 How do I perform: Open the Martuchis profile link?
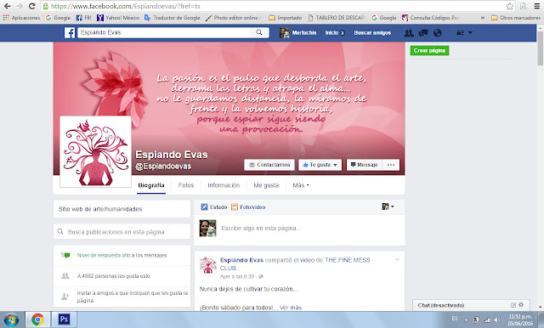point(298,32)
